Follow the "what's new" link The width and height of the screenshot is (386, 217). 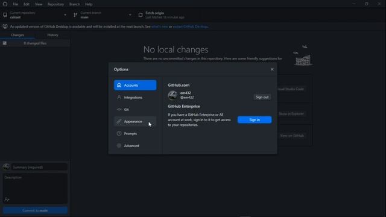coord(159,27)
